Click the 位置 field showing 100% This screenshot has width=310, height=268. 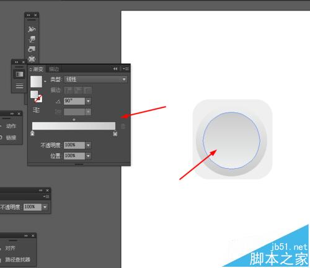74,156
